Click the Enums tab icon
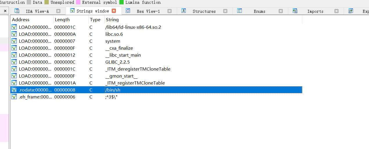This screenshot has width=369, height=149. 240,11
